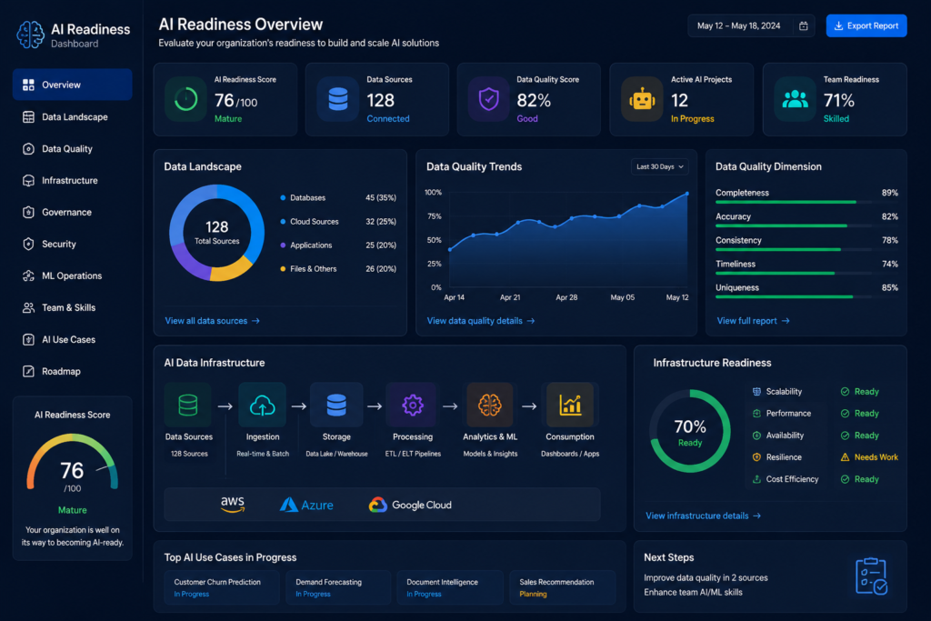Screen dimensions: 931x621
Task: Click the 70% Ready circular gauge
Action: click(690, 432)
